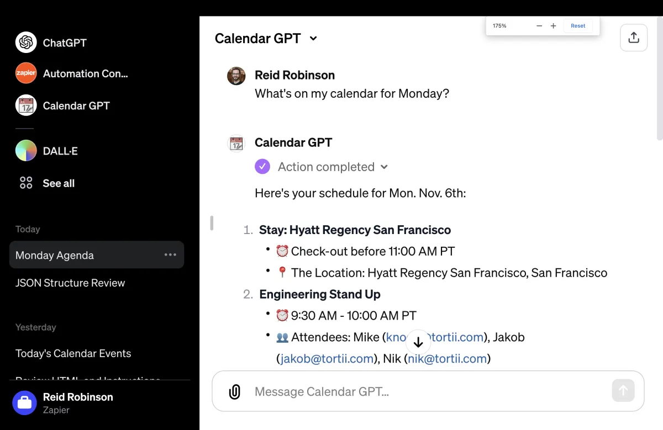
Task: Click the send message arrow button
Action: pyautogui.click(x=623, y=391)
